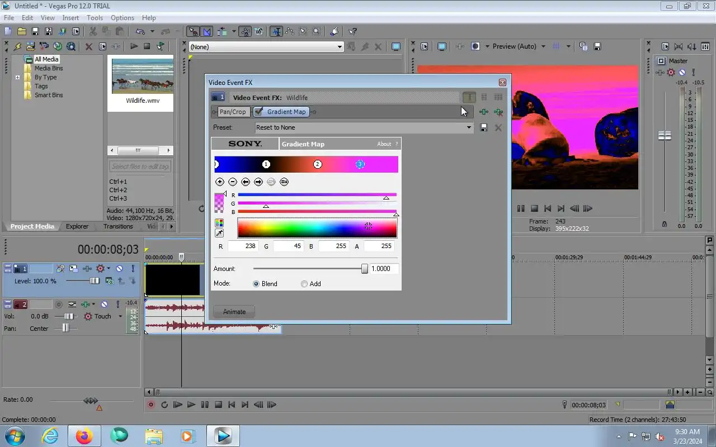716x447 pixels.
Task: Click the About link in Gradient Map
Action: [x=384, y=144]
